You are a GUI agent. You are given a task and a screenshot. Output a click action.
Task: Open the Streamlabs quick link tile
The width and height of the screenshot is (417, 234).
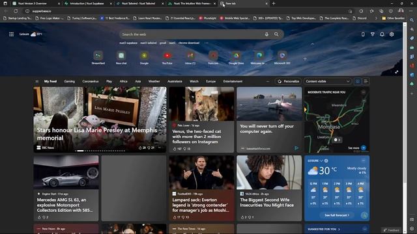coord(98,57)
